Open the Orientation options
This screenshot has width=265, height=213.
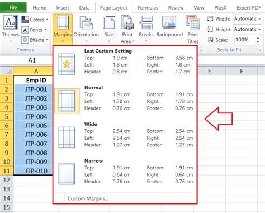(86, 29)
